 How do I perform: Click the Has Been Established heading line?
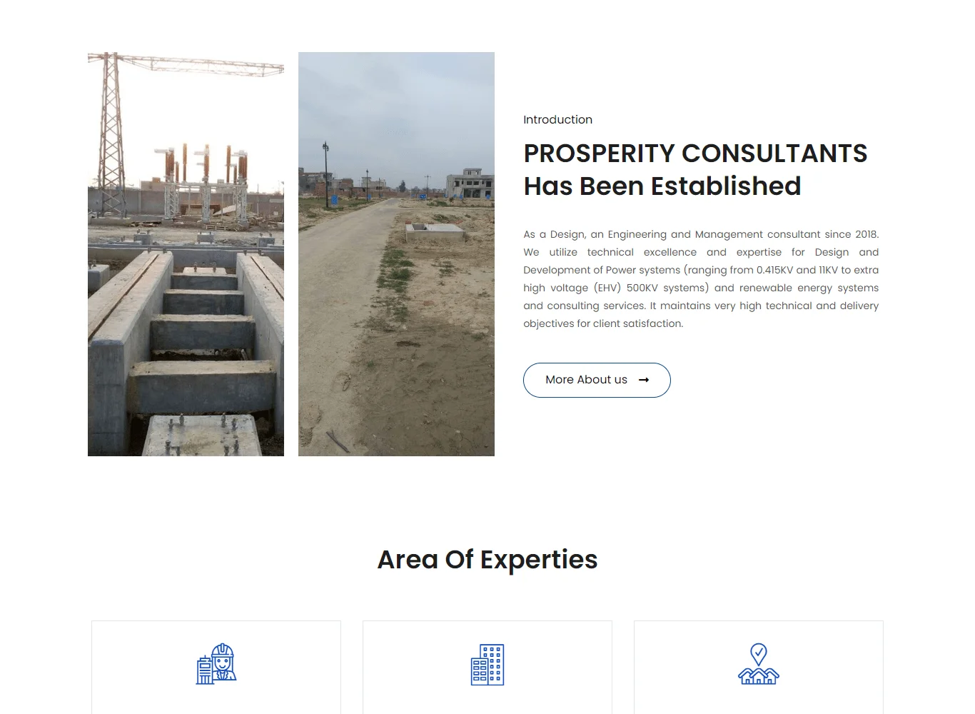[662, 186]
